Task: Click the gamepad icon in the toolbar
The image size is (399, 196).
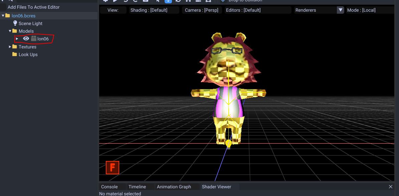Action: point(208,1)
